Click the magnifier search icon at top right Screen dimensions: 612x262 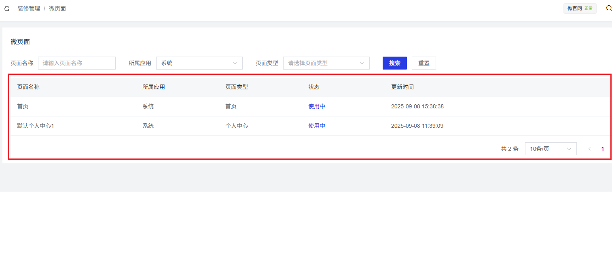(609, 8)
